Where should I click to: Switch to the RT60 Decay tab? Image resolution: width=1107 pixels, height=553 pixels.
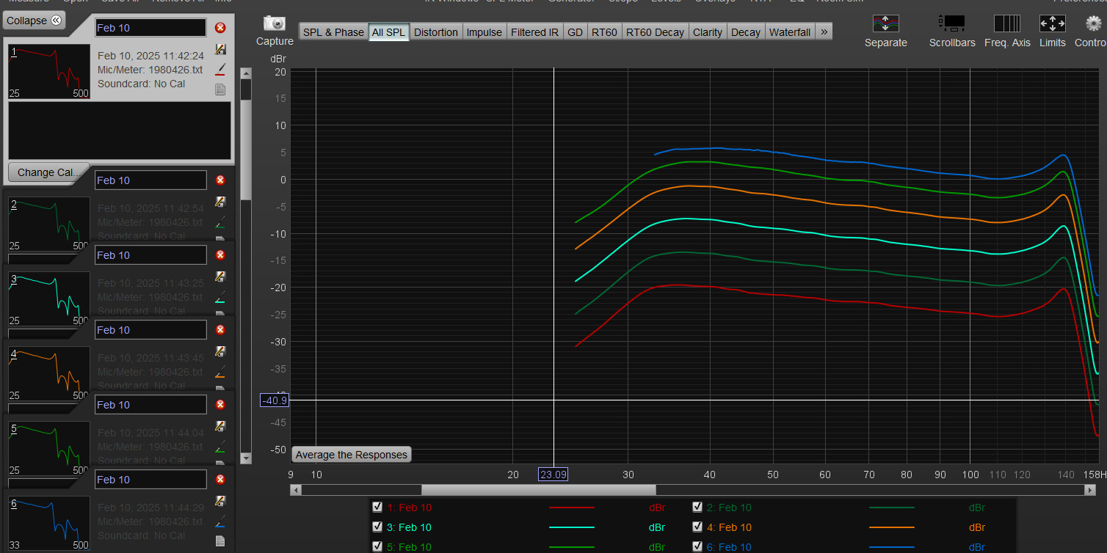(655, 32)
